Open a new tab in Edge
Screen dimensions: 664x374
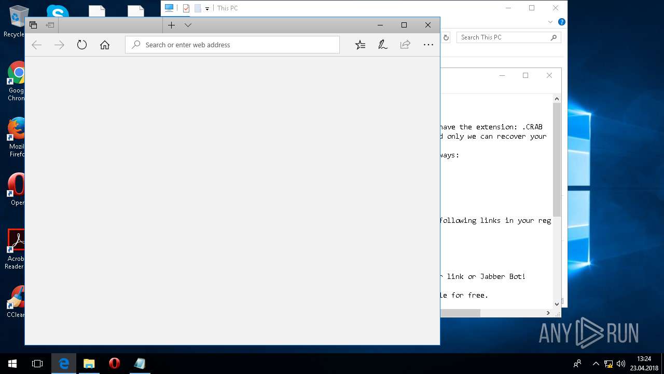tap(171, 25)
